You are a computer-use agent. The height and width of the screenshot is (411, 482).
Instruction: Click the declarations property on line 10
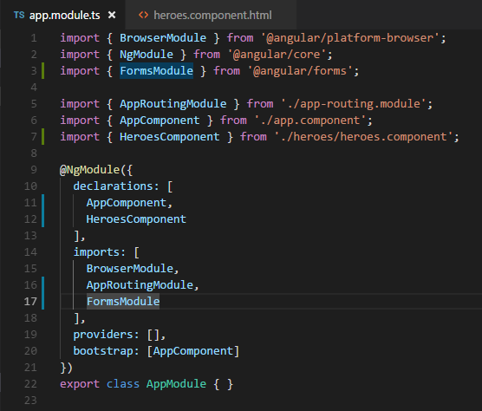click(113, 186)
